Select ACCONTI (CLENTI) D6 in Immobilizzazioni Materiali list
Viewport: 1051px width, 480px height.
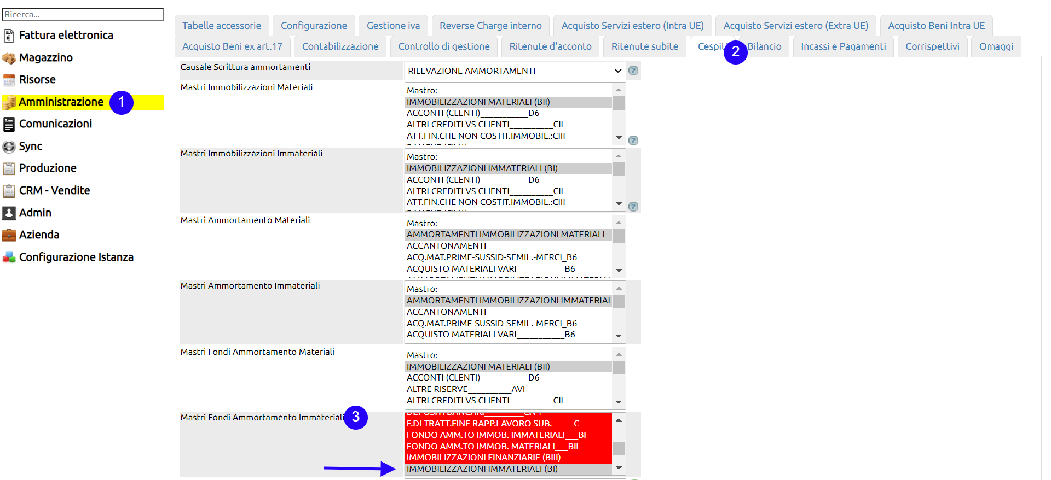[x=509, y=113]
